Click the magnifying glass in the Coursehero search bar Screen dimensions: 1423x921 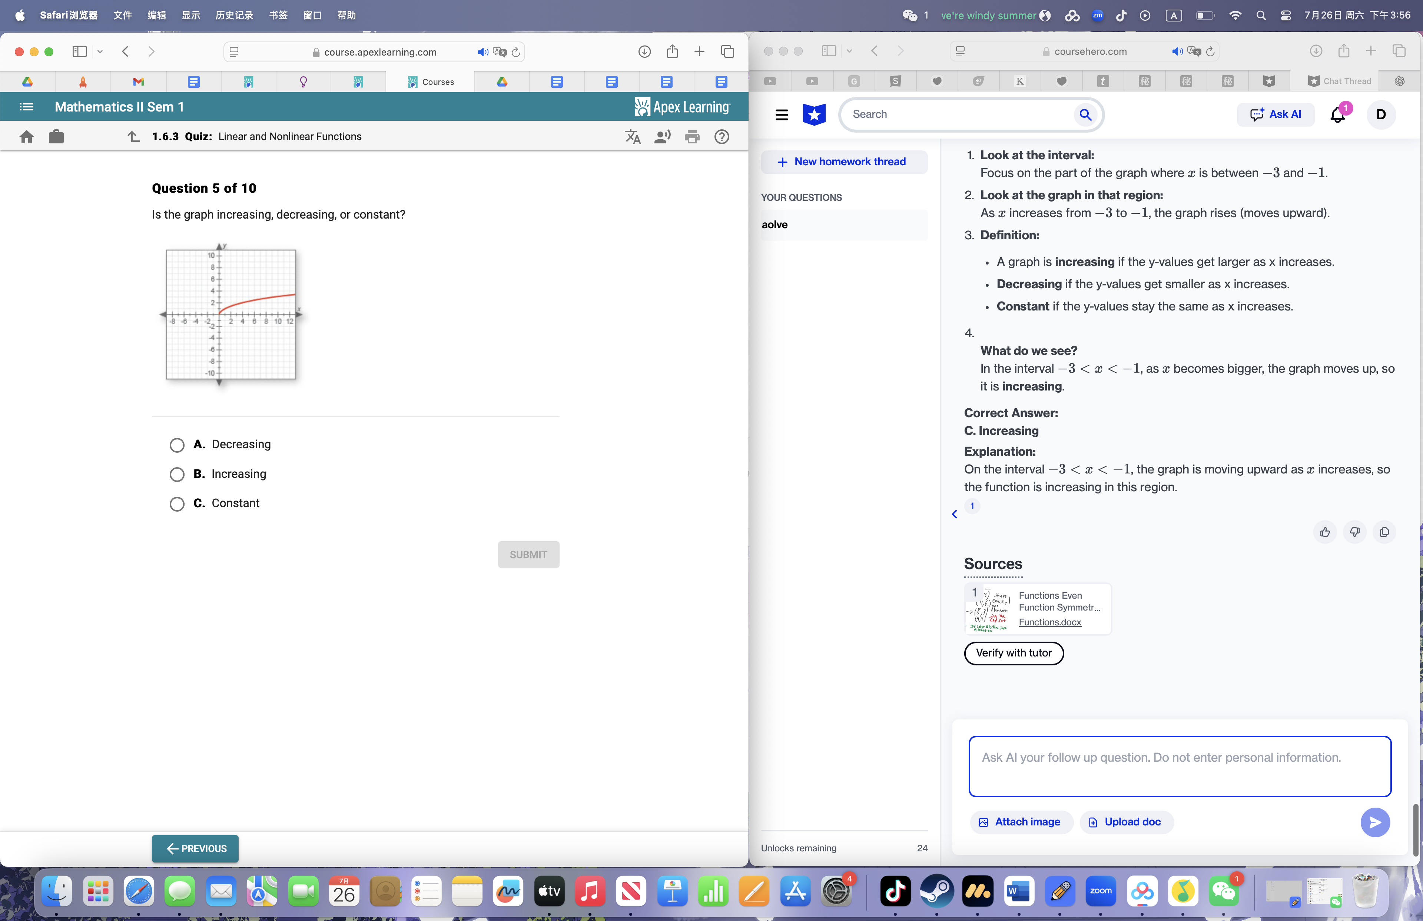point(1086,114)
